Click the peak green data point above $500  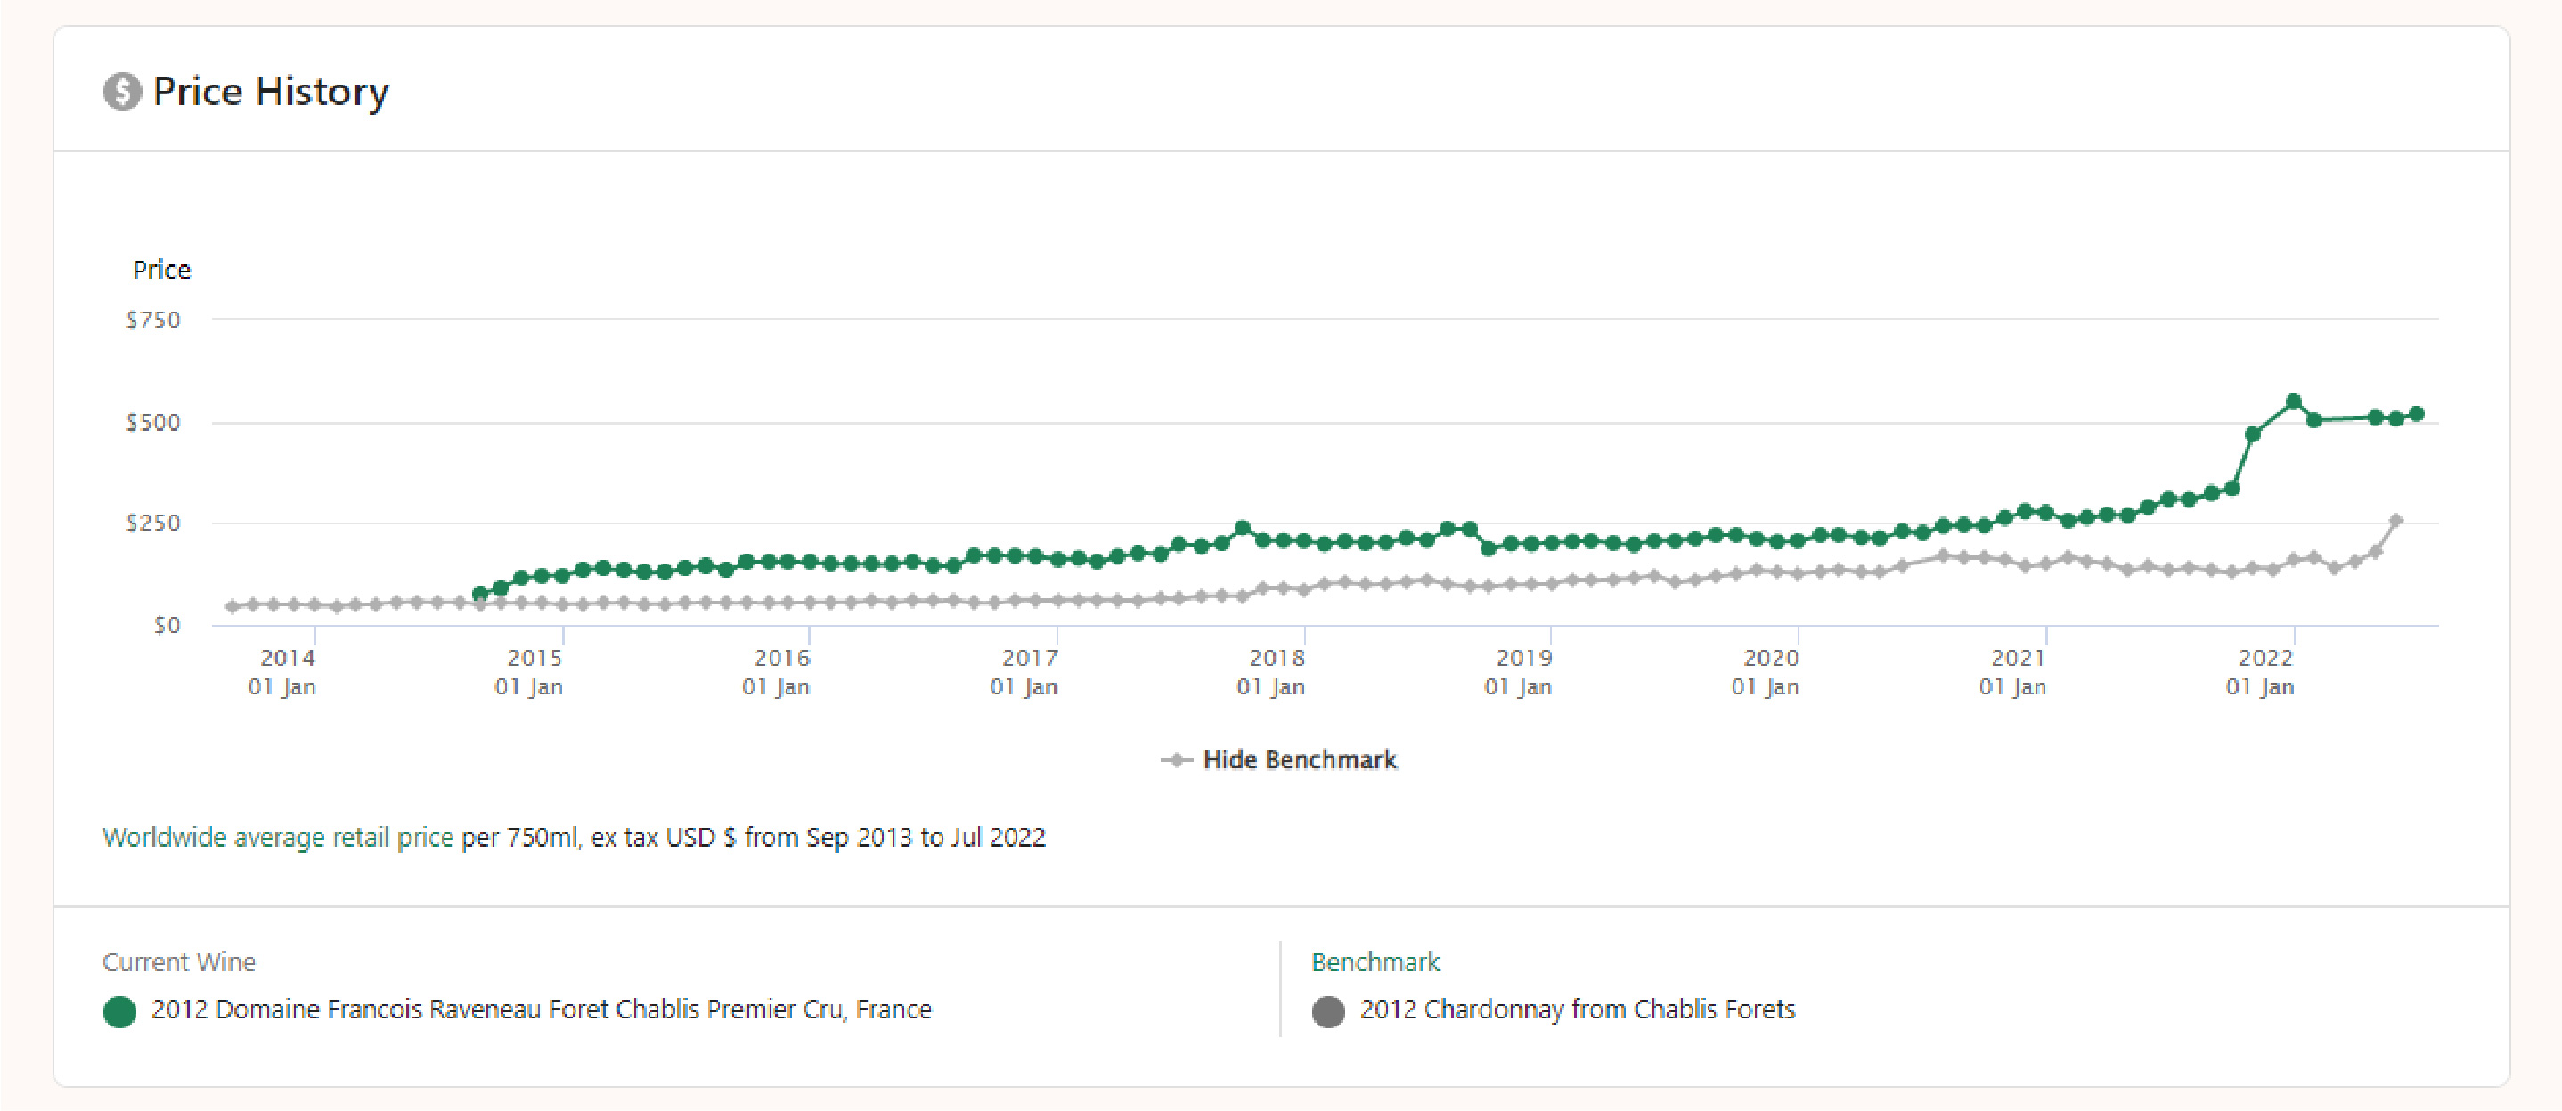coord(2294,401)
